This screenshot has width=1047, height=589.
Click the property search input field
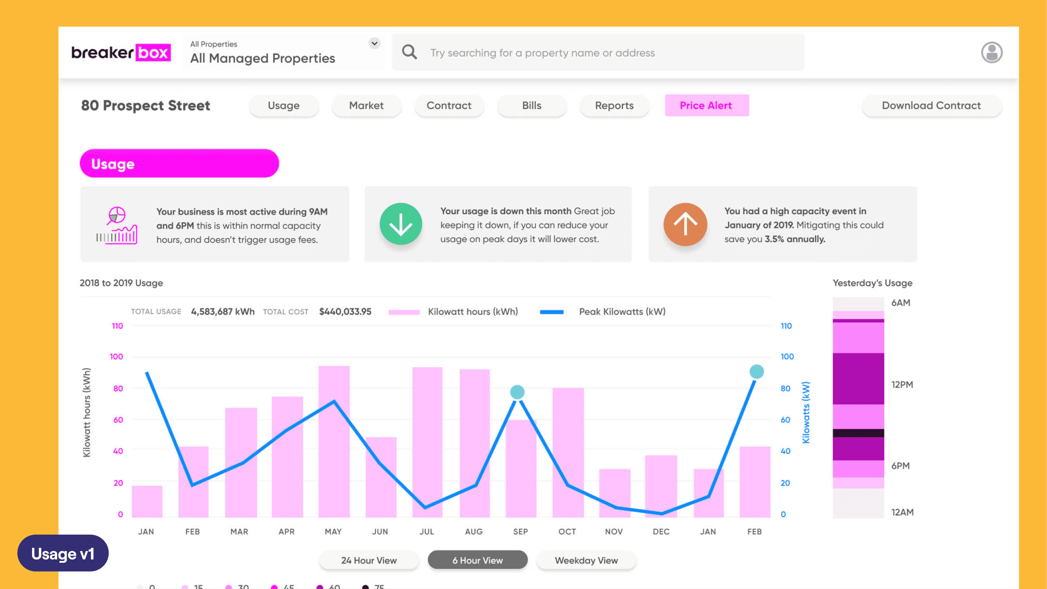coord(598,52)
